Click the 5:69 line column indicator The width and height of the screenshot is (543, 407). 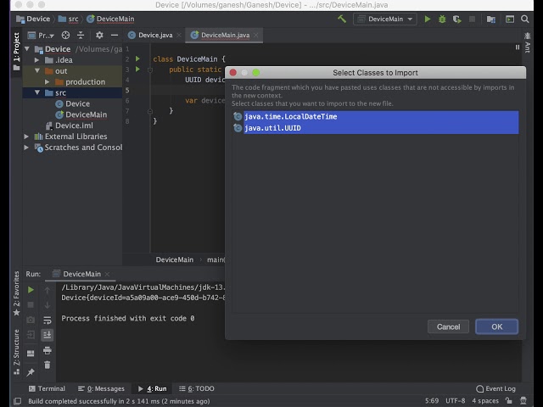click(432, 401)
